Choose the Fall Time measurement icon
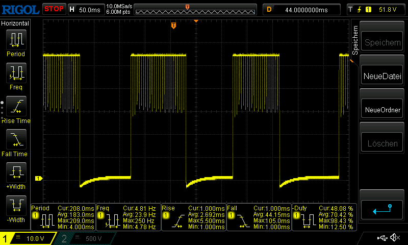The width and height of the screenshot is (408, 245). click(x=16, y=139)
